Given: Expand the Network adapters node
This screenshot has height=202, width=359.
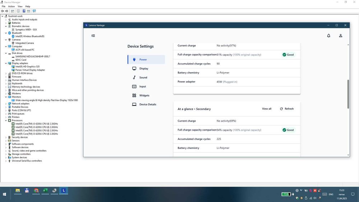Looking at the screenshot, I should [6, 104].
